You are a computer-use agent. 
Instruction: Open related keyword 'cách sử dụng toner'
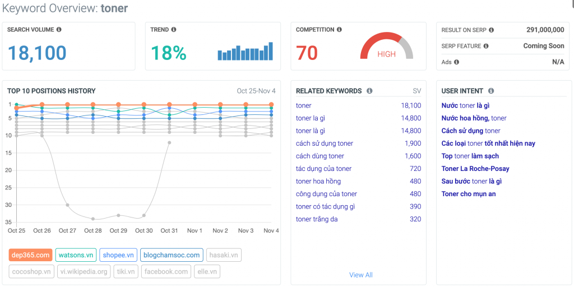click(x=325, y=143)
